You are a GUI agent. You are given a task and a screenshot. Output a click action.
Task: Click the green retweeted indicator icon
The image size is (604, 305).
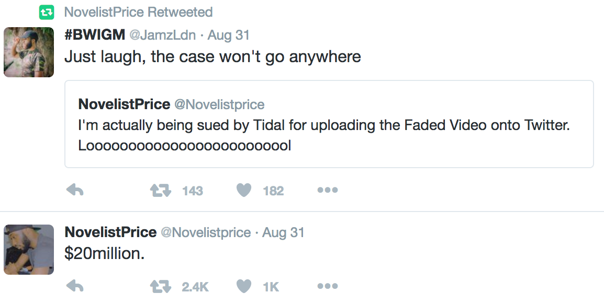coord(47,13)
